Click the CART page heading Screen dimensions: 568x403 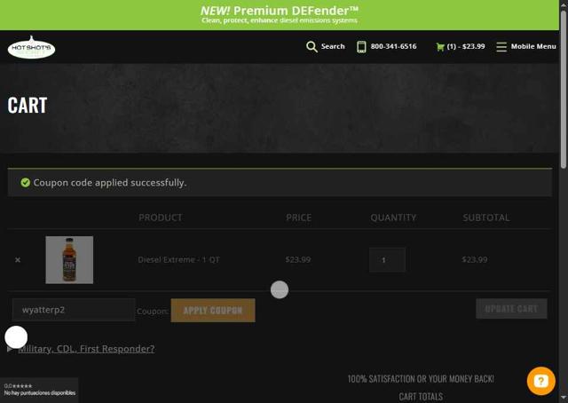pyautogui.click(x=28, y=106)
